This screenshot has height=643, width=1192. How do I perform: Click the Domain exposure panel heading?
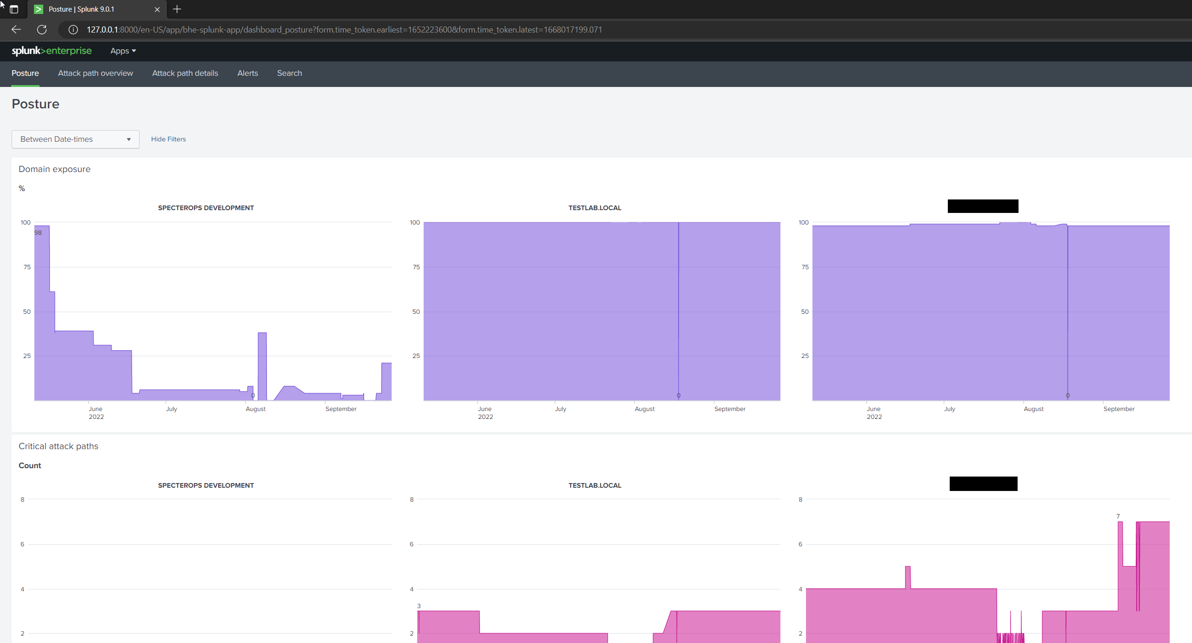pos(54,169)
